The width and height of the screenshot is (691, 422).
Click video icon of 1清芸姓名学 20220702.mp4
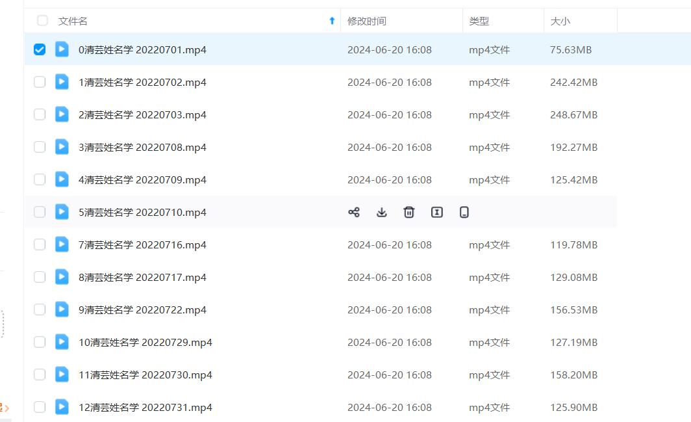pos(62,82)
